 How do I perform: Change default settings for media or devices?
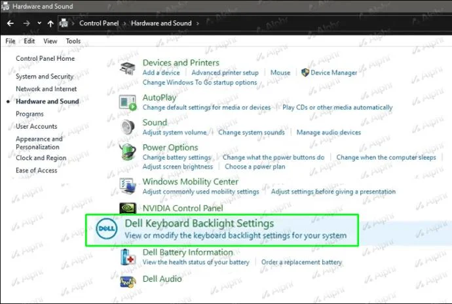206,108
